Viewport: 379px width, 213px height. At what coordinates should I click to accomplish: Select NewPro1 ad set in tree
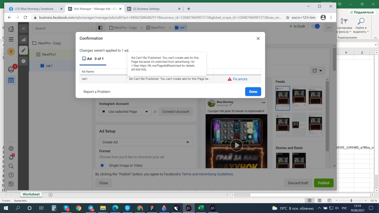click(49, 54)
